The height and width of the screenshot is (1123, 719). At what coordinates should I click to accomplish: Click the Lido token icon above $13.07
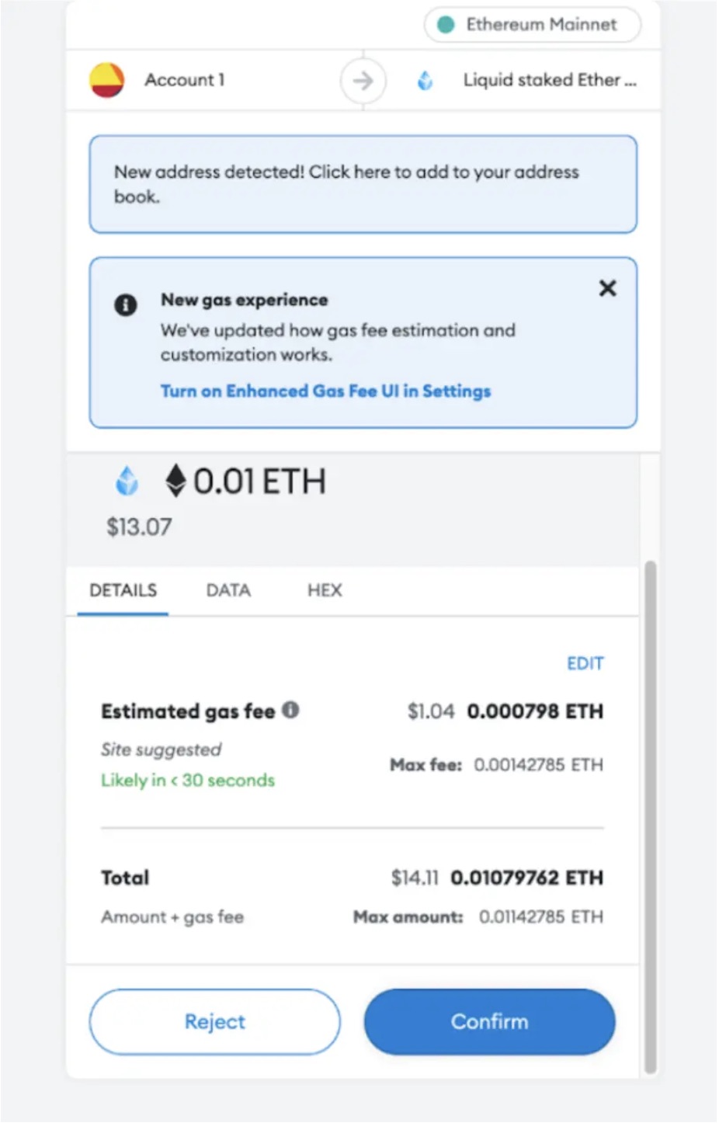127,481
